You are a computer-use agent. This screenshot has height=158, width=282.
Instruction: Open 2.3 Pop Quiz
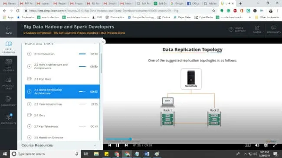62,79
